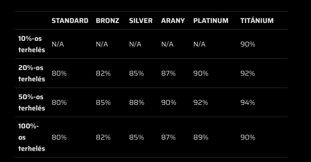Select the 100%-os terhelés row label
Viewport: 311px width, 162px height.
click(x=31, y=138)
